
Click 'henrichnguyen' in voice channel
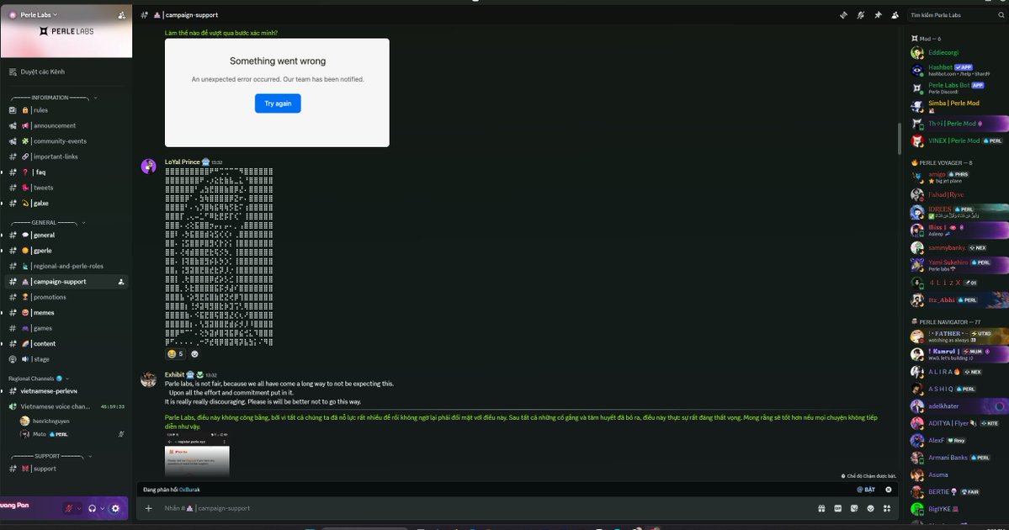click(71, 421)
